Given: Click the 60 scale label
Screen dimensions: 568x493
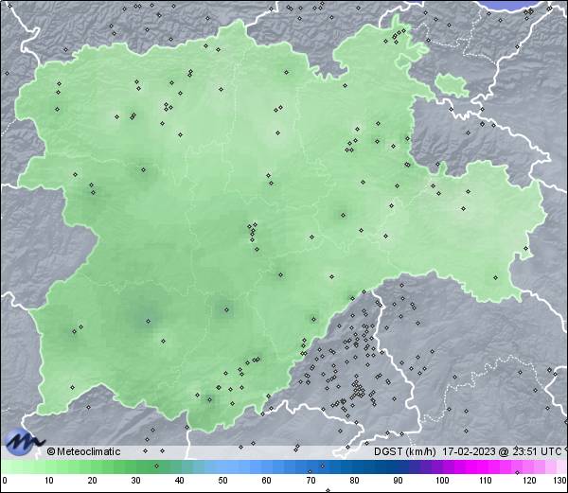Looking at the screenshot, I should coord(267,481).
